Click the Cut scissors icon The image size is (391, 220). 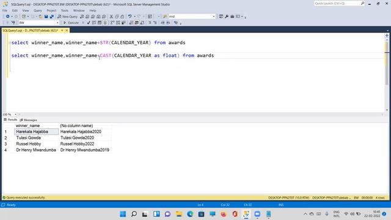(111, 16)
